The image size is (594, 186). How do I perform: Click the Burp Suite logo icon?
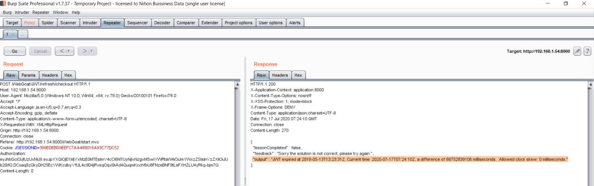click(3, 3)
